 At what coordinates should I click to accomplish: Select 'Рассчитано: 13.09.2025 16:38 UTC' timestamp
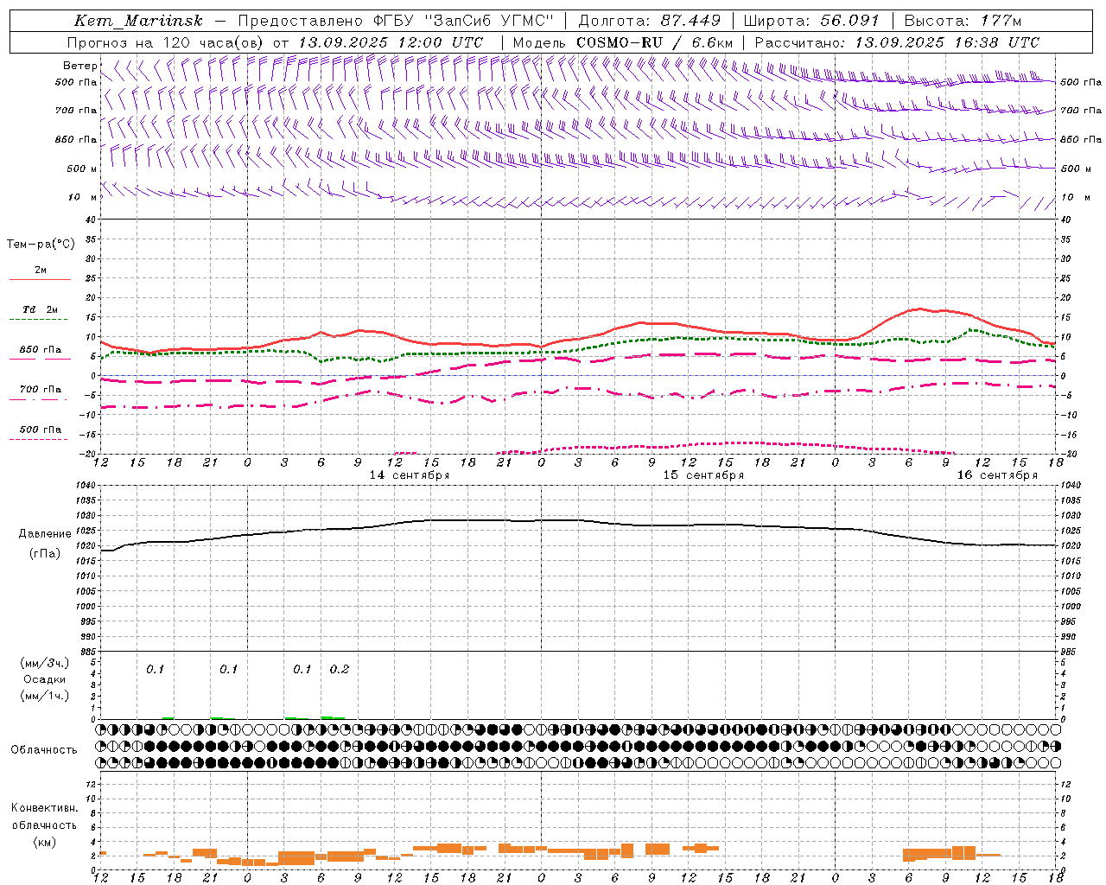[897, 42]
